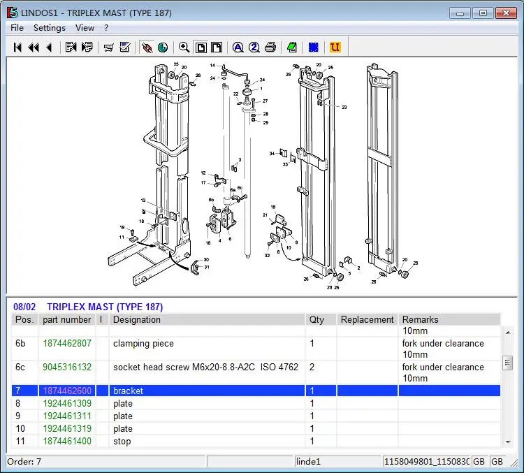The height and width of the screenshot is (473, 524).
Task: Click the magnifier A search icon
Action: pyautogui.click(x=238, y=47)
